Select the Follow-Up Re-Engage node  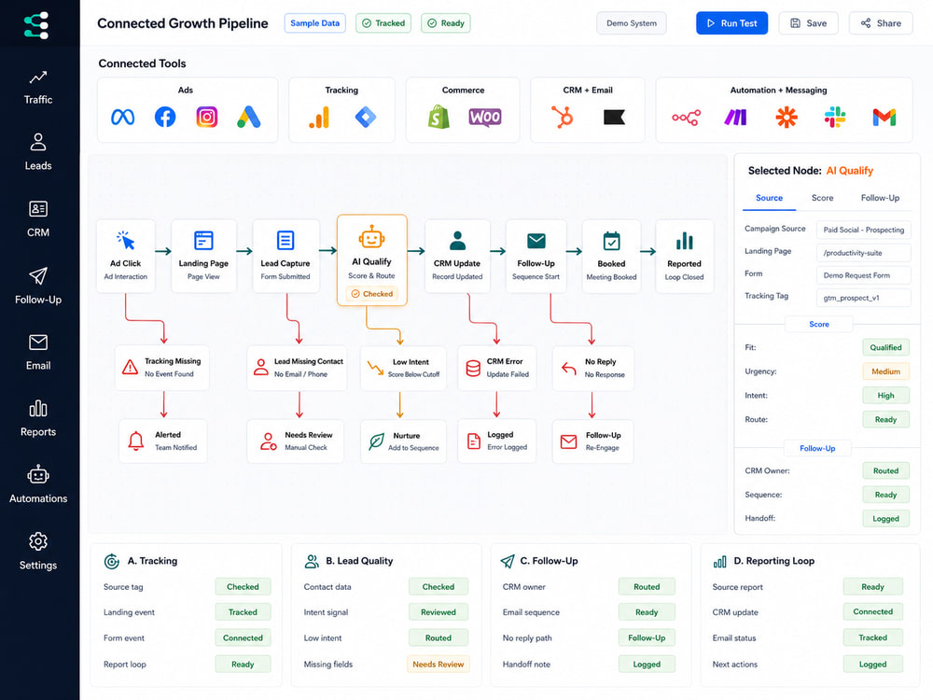593,441
